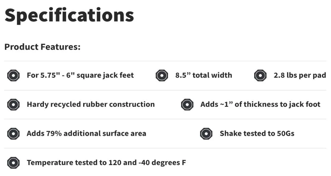Select the bullet icon for Temperature tested
This screenshot has height=176, width=331.
pyautogui.click(x=13, y=163)
